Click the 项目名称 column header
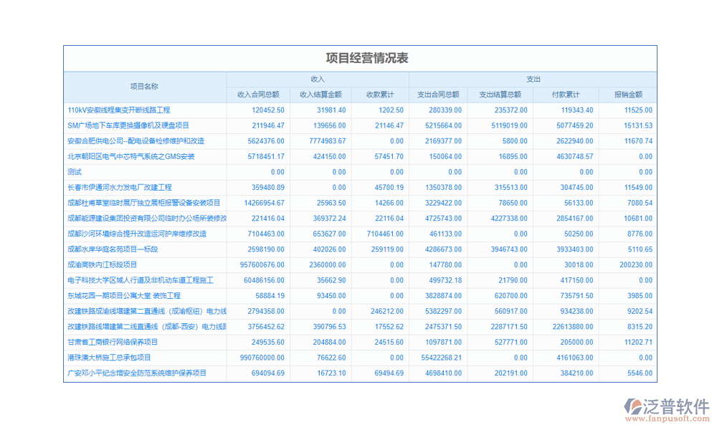 click(144, 87)
